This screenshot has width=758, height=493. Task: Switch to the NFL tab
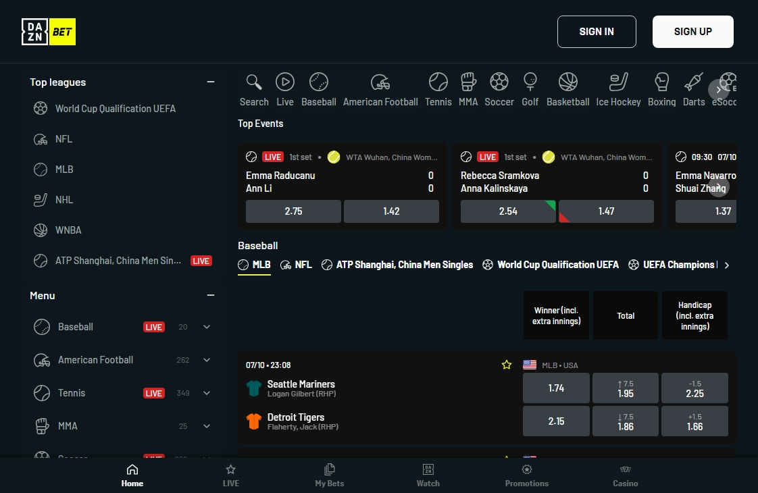(x=296, y=265)
